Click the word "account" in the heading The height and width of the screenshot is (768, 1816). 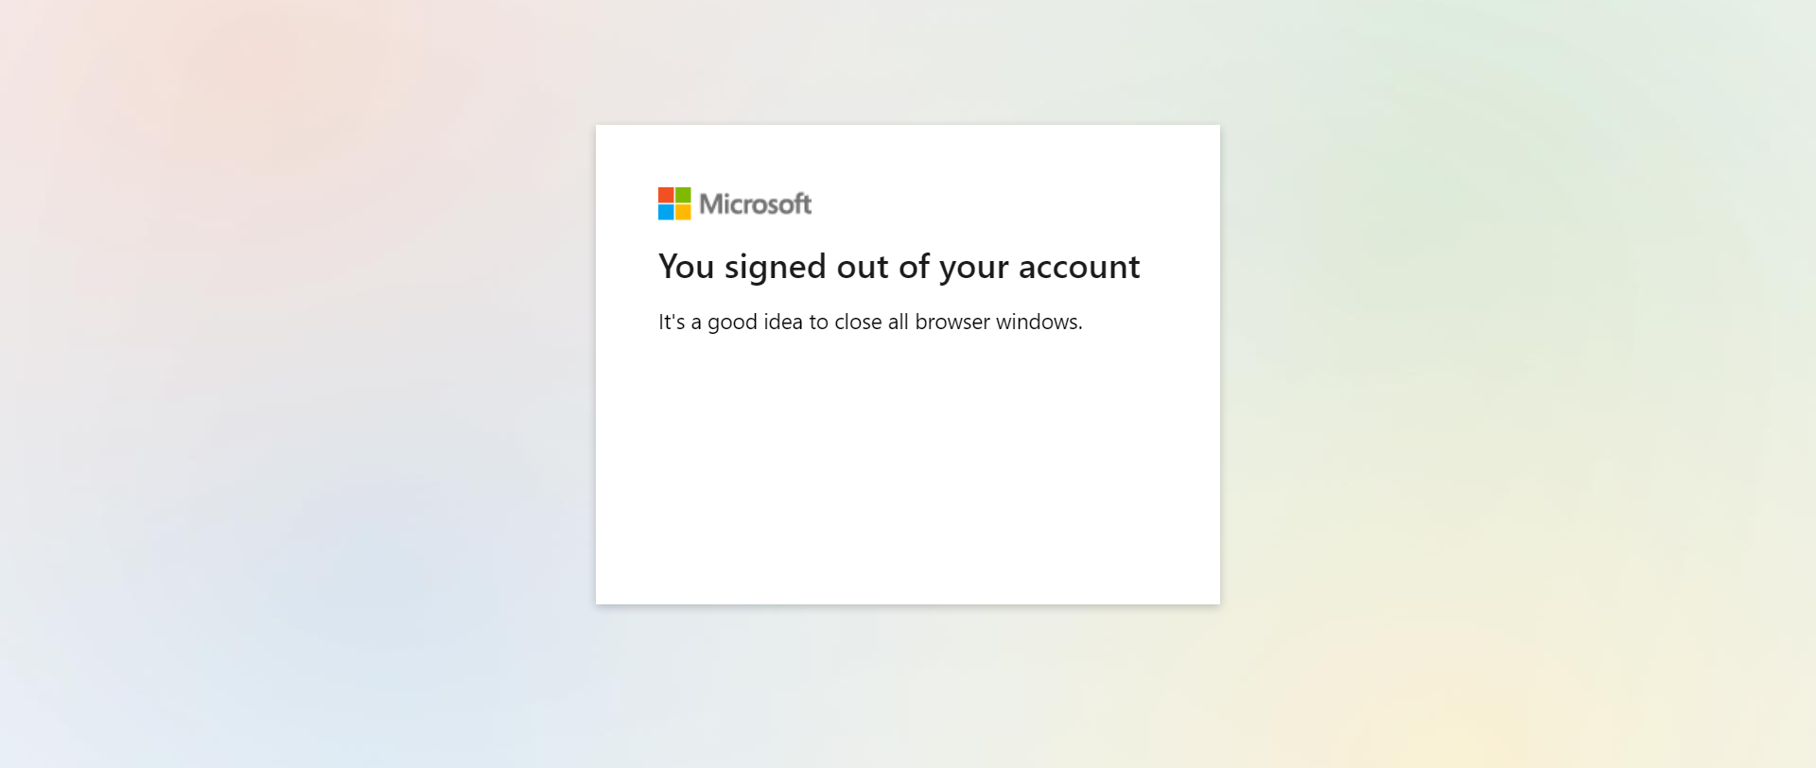point(1079,268)
